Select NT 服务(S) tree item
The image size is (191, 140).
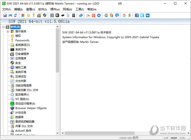22,99
